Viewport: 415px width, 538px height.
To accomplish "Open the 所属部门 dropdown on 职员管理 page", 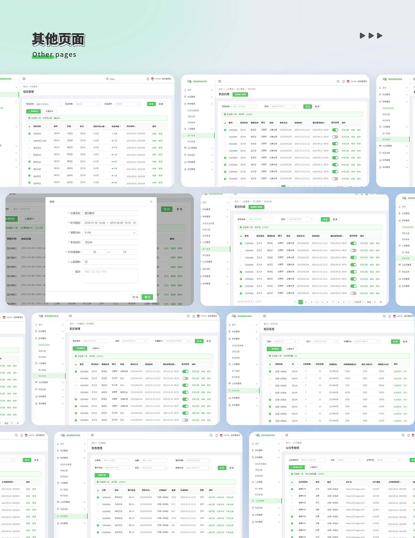I will (178, 341).
